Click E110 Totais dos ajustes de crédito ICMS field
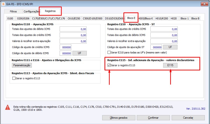This screenshot has width=210, height=124. pos(73,35)
